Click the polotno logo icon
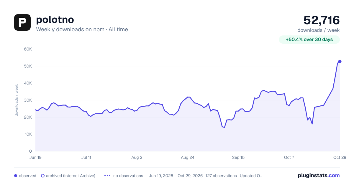 (22, 22)
